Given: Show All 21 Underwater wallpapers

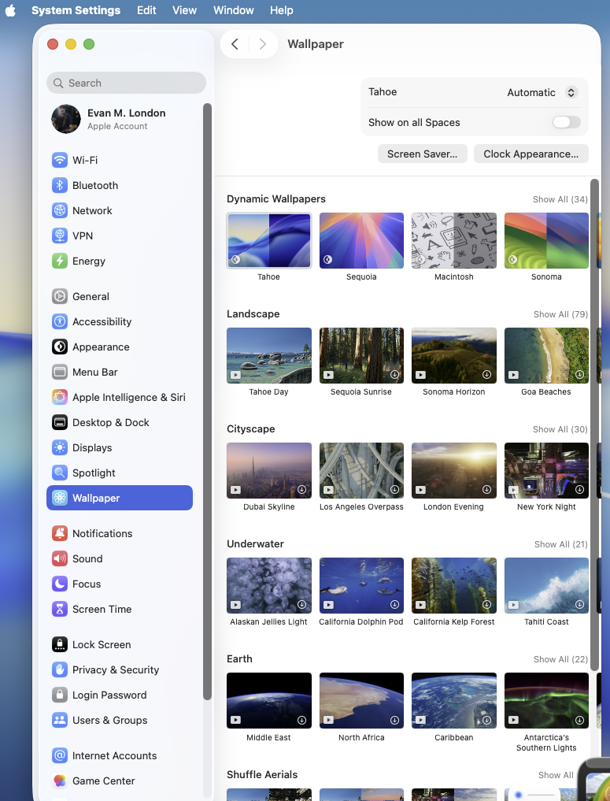Looking at the screenshot, I should coord(561,544).
